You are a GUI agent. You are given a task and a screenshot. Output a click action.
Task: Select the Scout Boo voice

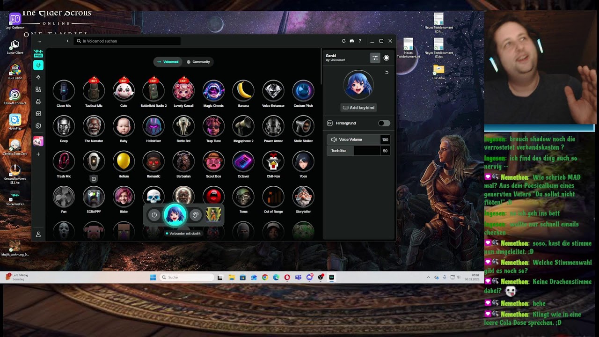[213, 161]
